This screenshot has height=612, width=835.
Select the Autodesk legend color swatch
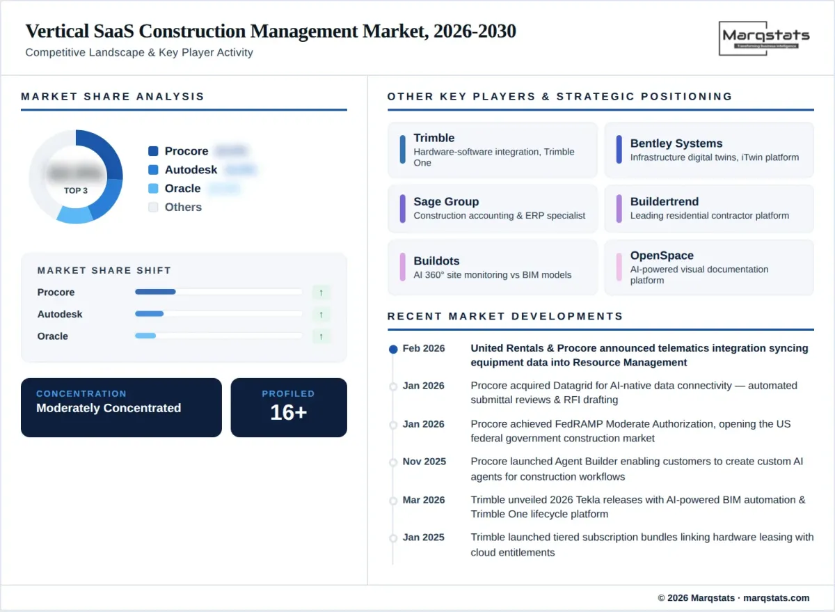153,170
